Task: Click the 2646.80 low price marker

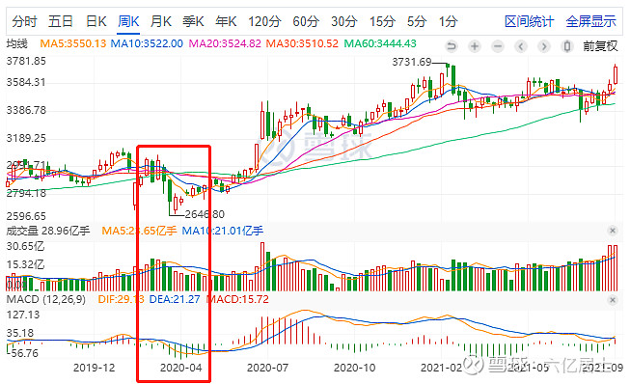Action: [205, 214]
